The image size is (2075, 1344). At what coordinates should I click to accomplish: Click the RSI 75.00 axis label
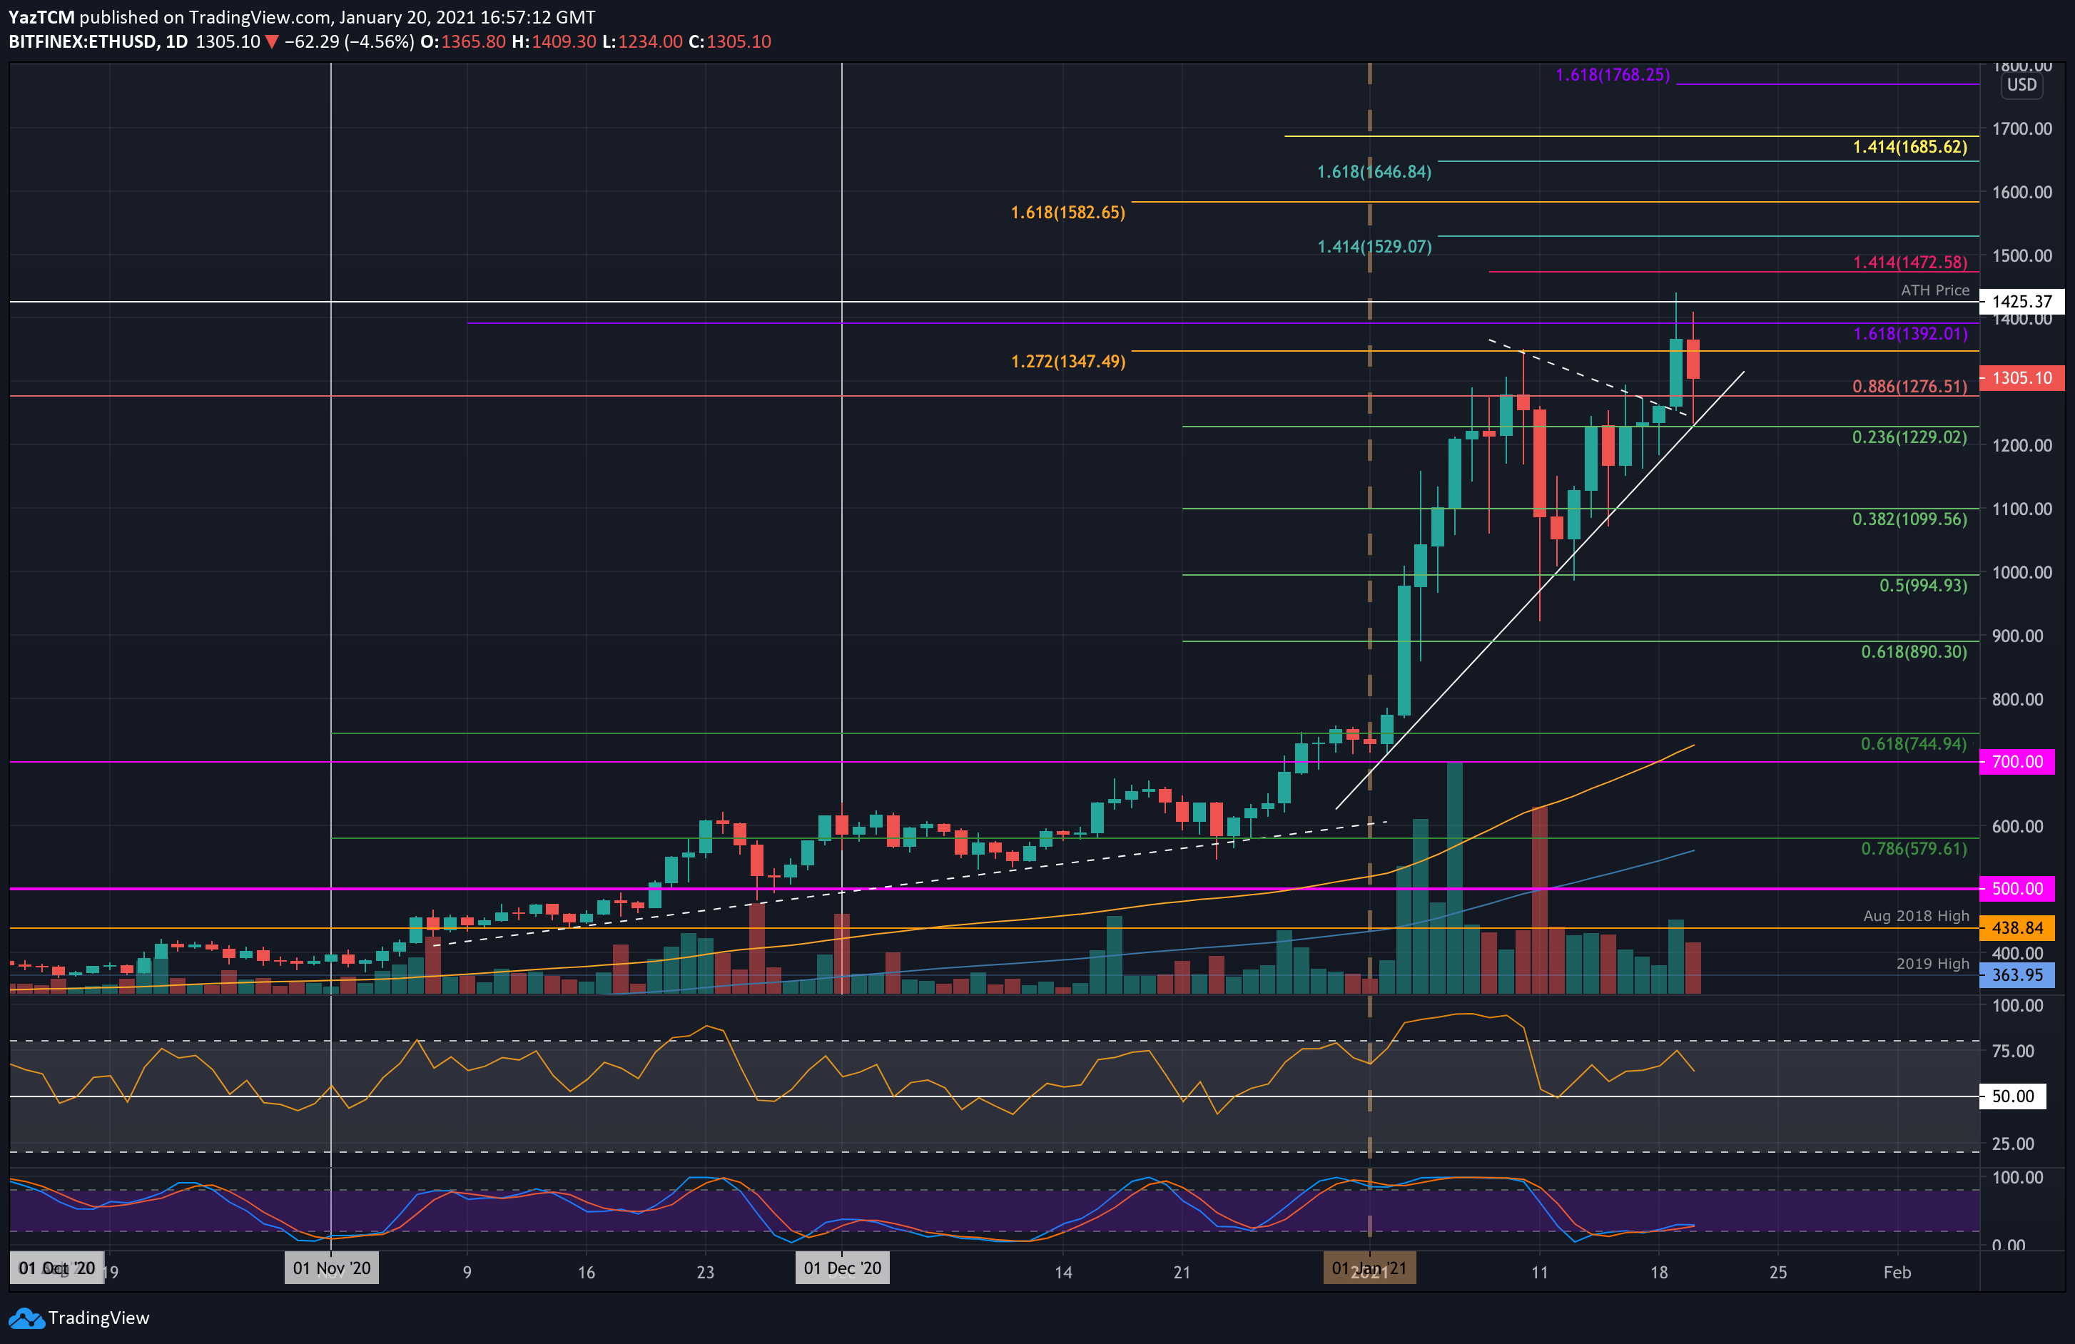(x=2013, y=1051)
